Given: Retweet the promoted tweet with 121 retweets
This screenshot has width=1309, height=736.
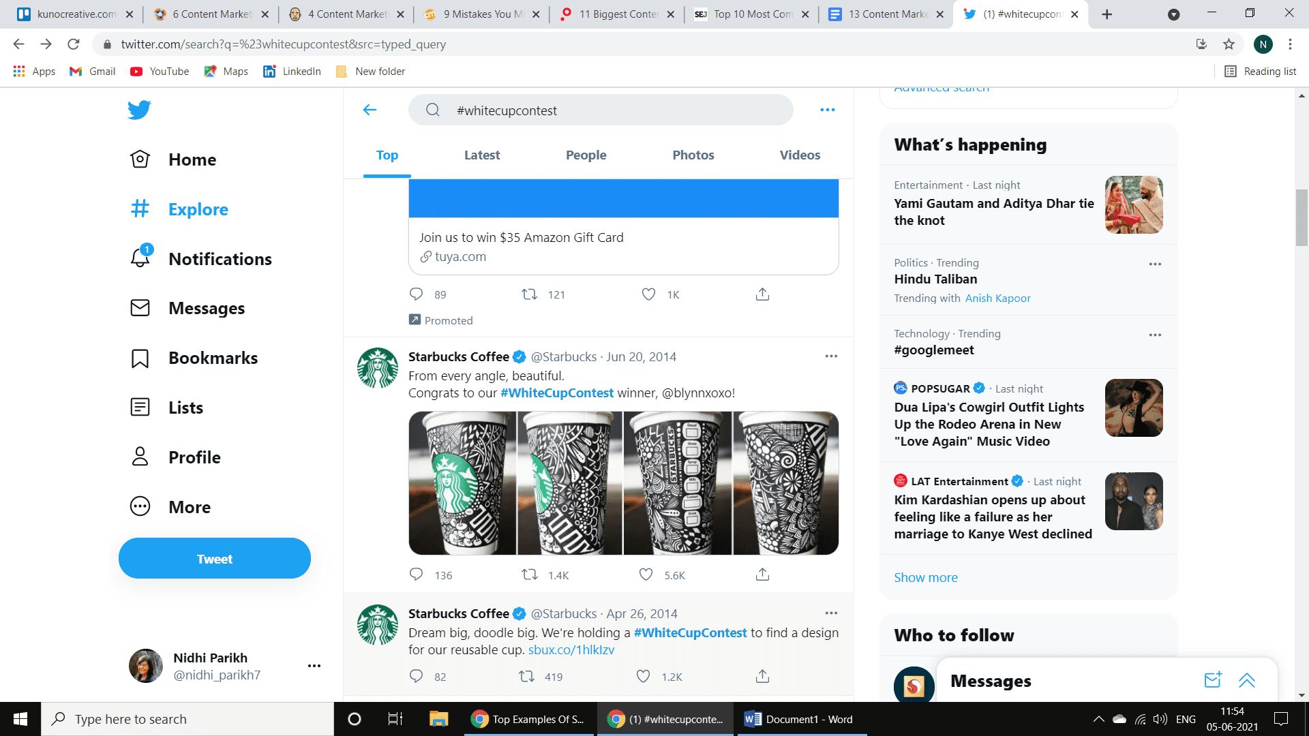Looking at the screenshot, I should [x=529, y=294].
